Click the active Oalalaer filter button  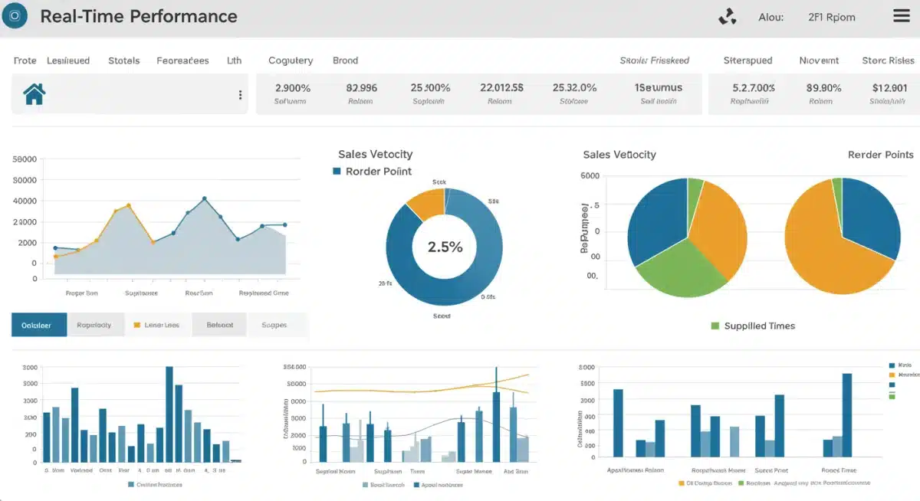click(x=38, y=324)
